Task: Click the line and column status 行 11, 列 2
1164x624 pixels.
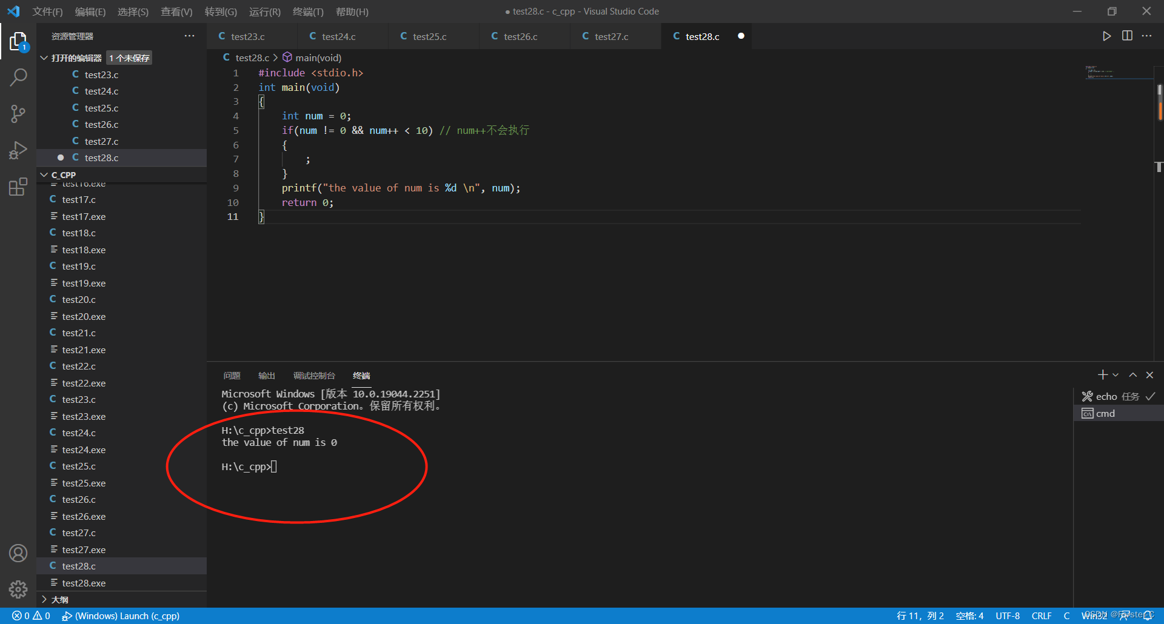Action: (x=920, y=616)
